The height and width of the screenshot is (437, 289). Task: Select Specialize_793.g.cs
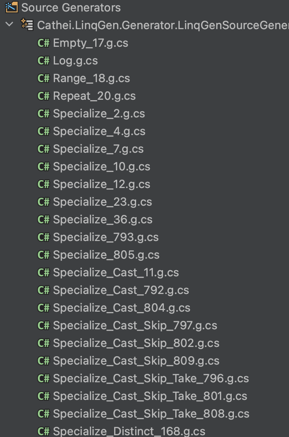(98, 237)
